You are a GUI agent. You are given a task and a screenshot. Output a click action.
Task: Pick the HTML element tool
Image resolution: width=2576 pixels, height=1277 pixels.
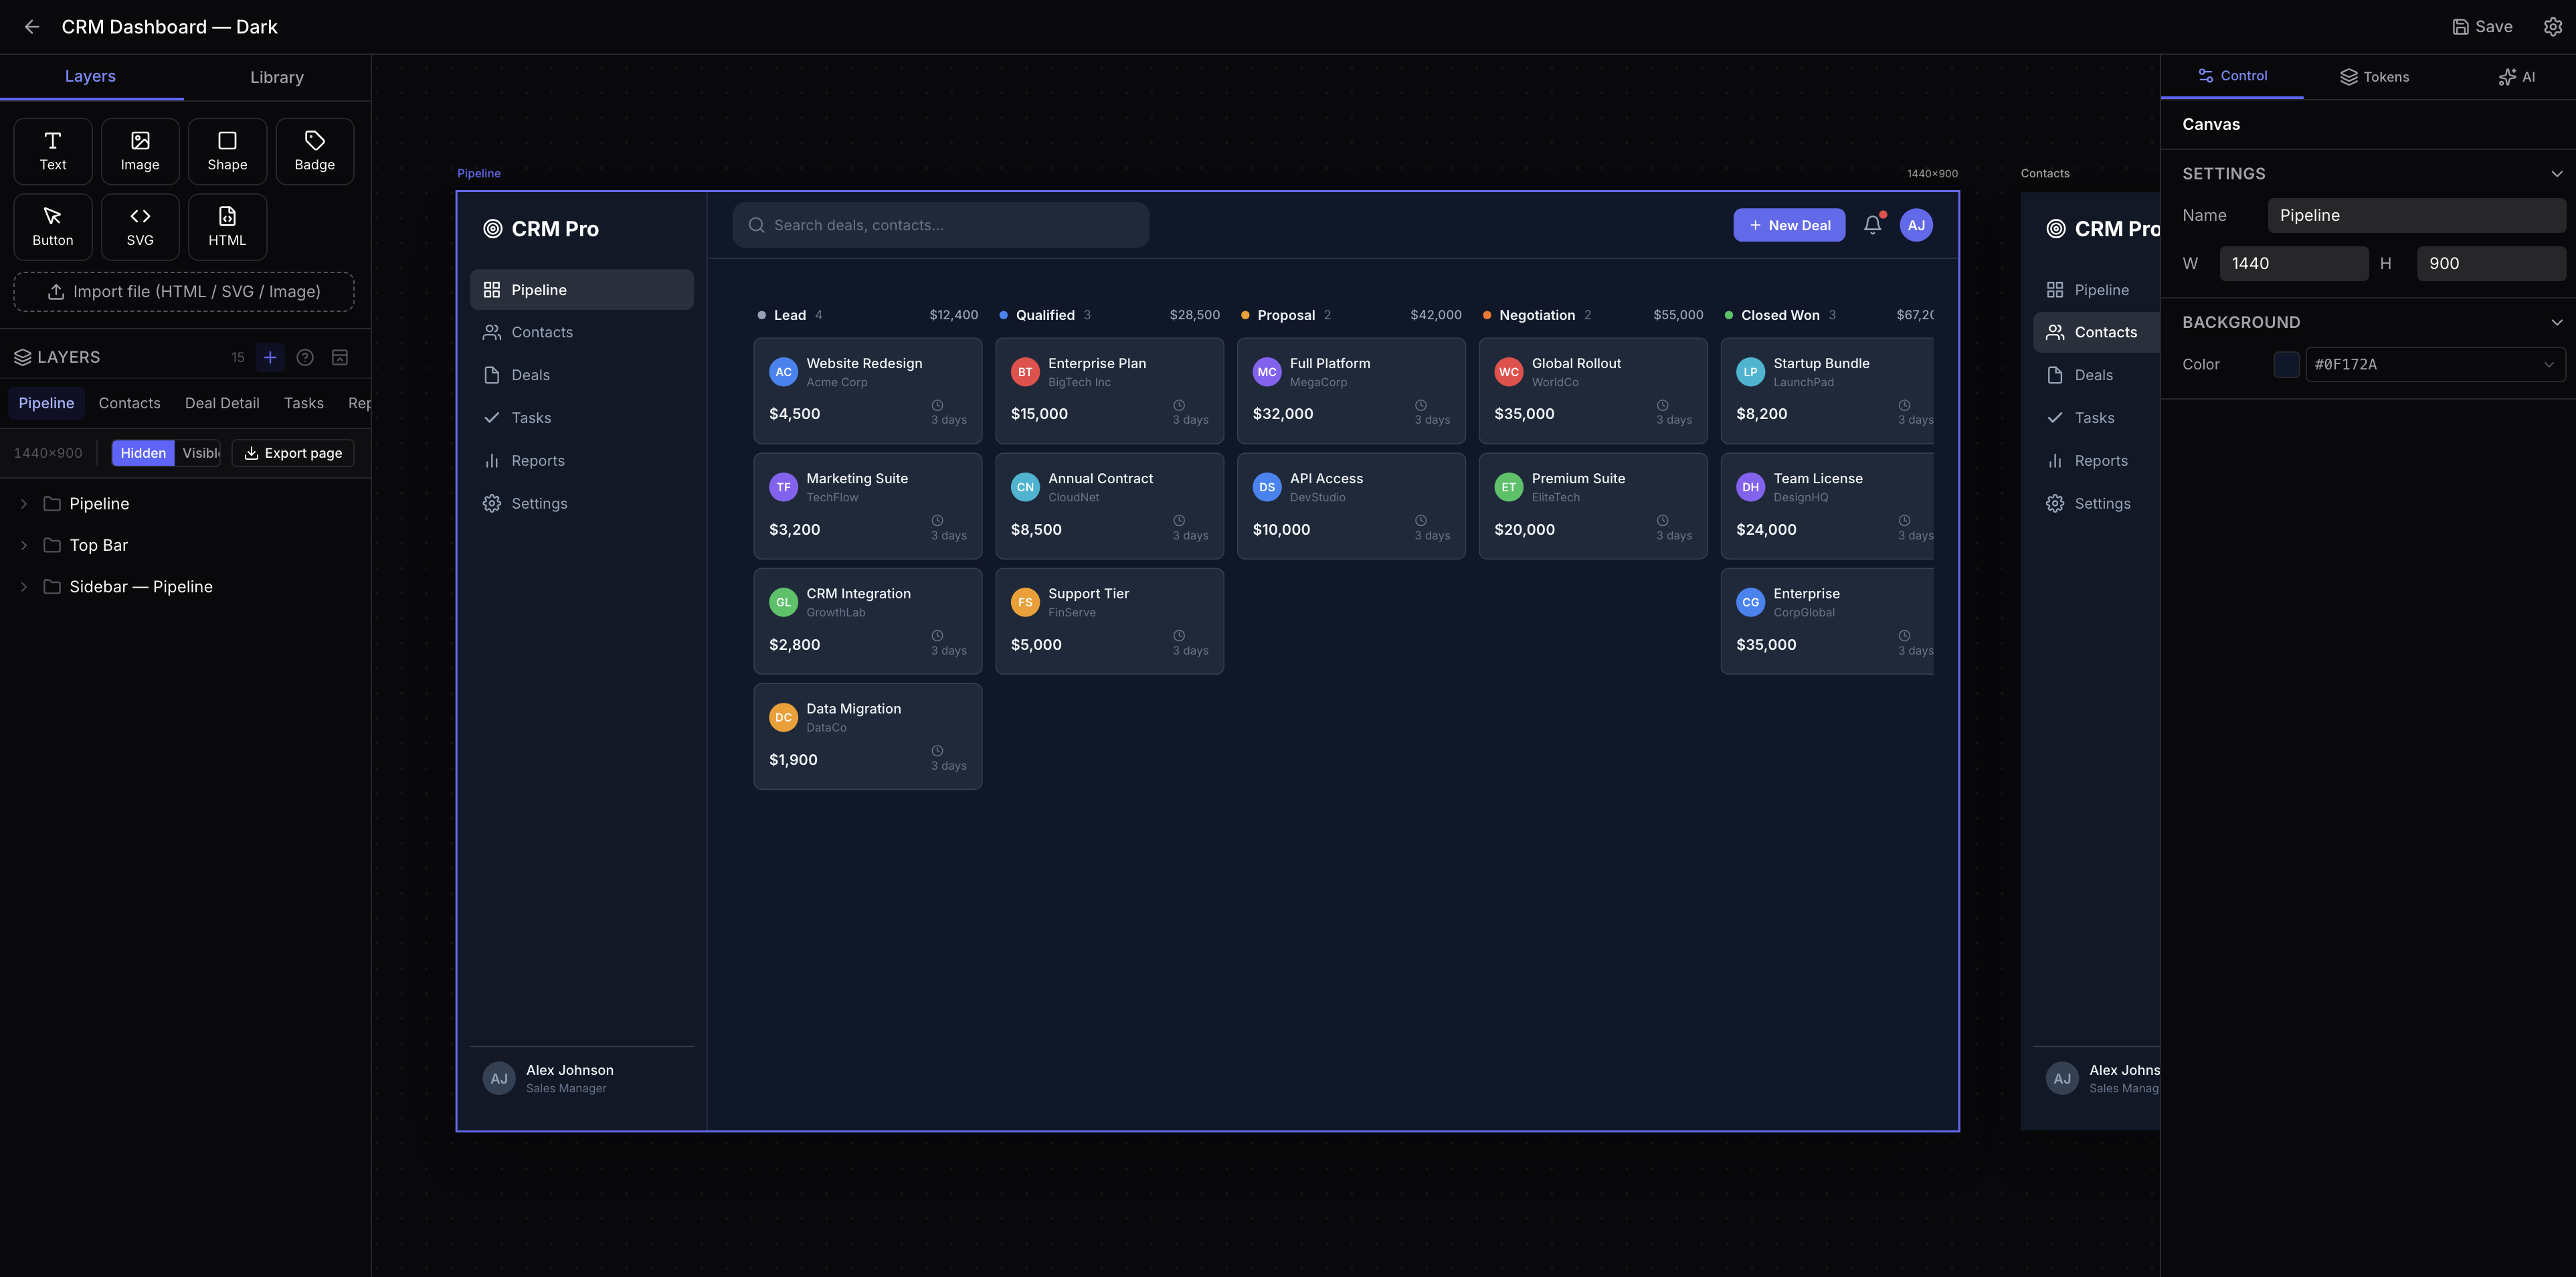[x=227, y=227]
